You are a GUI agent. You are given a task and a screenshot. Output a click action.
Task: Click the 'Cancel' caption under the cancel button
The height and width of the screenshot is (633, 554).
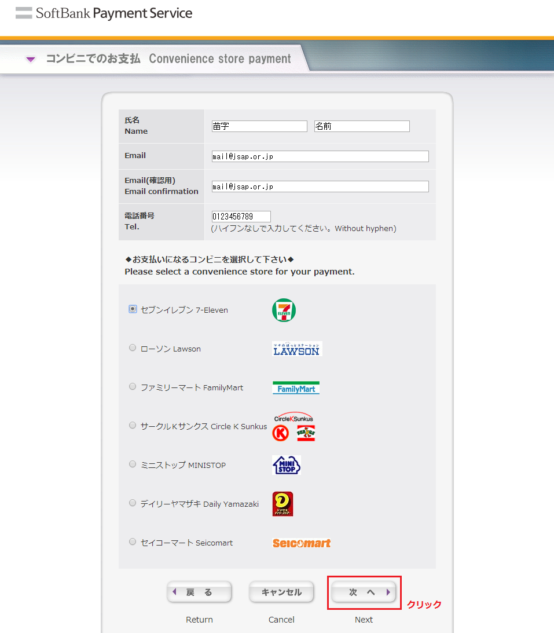coord(282,620)
